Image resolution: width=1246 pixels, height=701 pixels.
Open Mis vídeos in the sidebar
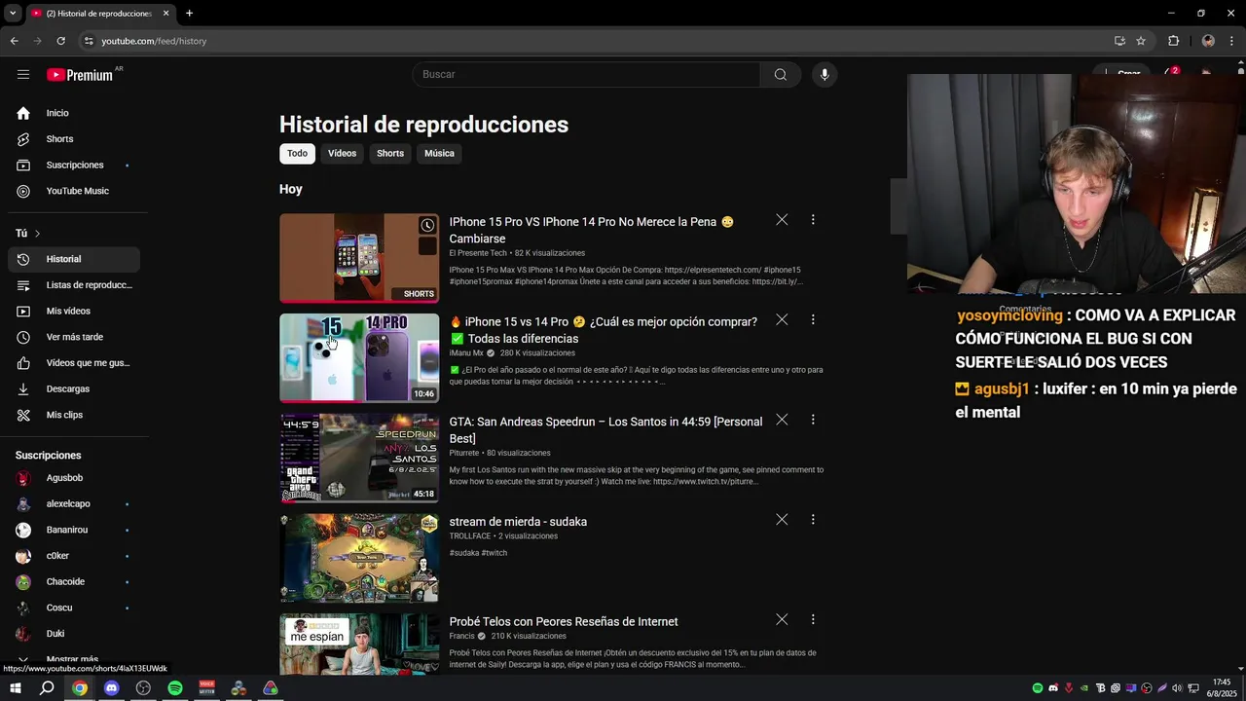[x=74, y=311]
